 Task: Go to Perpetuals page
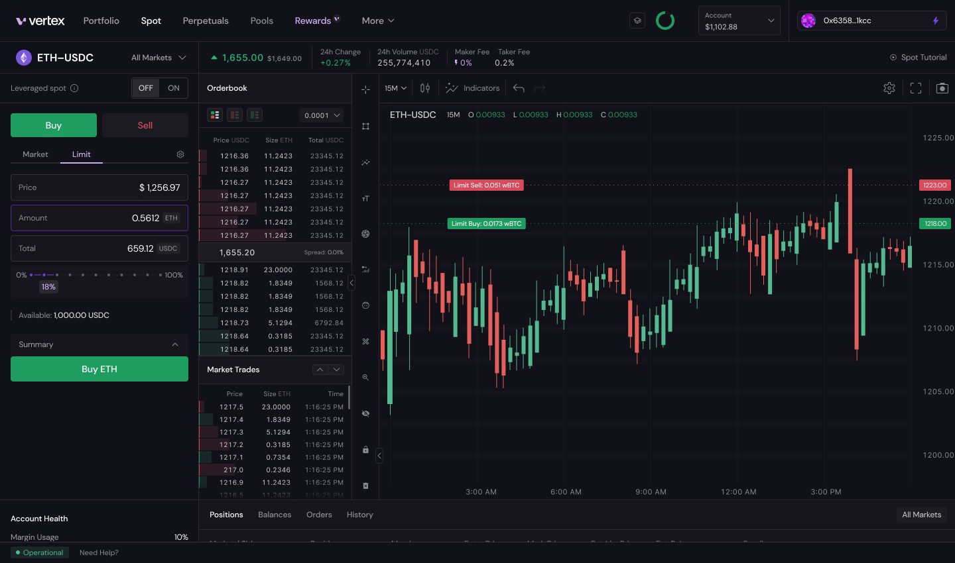point(206,21)
